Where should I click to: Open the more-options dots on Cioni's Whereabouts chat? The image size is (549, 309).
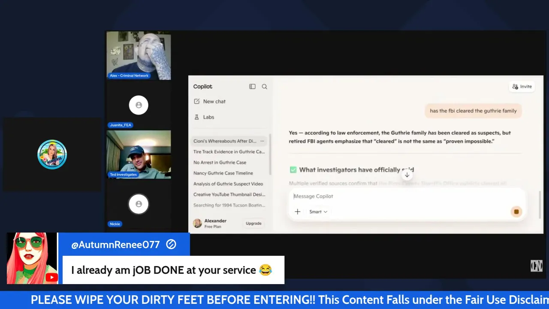pos(262,141)
